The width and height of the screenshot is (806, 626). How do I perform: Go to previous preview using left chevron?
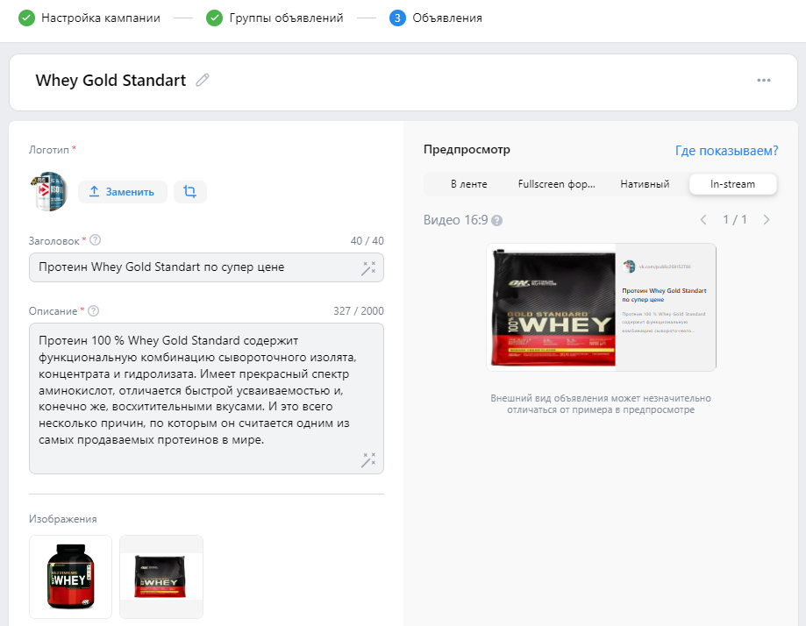703,220
